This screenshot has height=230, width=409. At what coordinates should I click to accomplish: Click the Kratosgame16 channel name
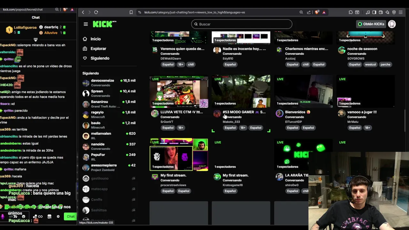tap(233, 185)
